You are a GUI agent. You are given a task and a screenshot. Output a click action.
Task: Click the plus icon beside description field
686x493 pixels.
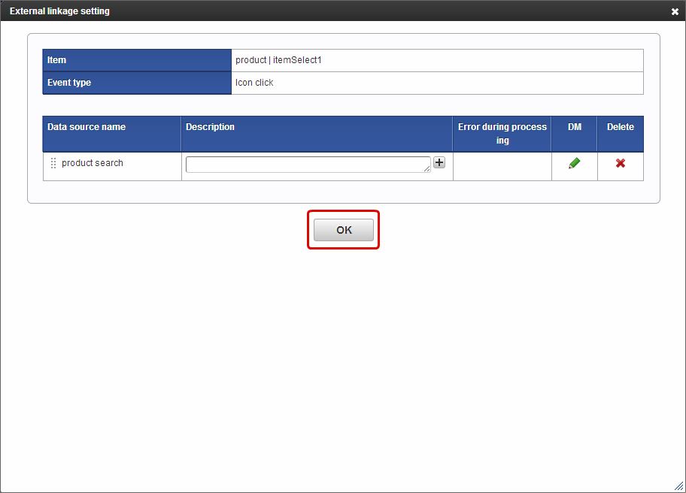coord(439,162)
